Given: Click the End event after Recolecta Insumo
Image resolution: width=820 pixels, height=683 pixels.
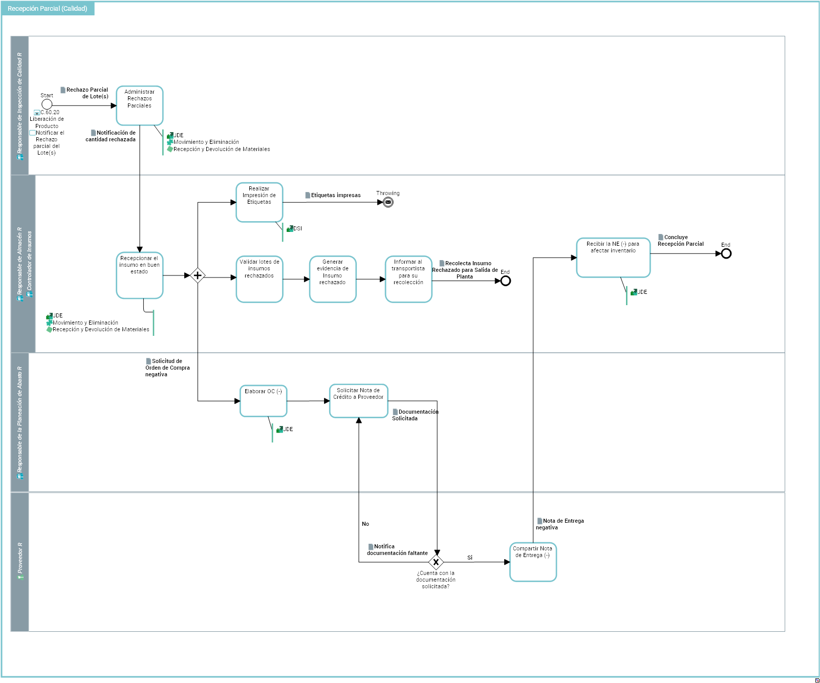Looking at the screenshot, I should (x=506, y=281).
